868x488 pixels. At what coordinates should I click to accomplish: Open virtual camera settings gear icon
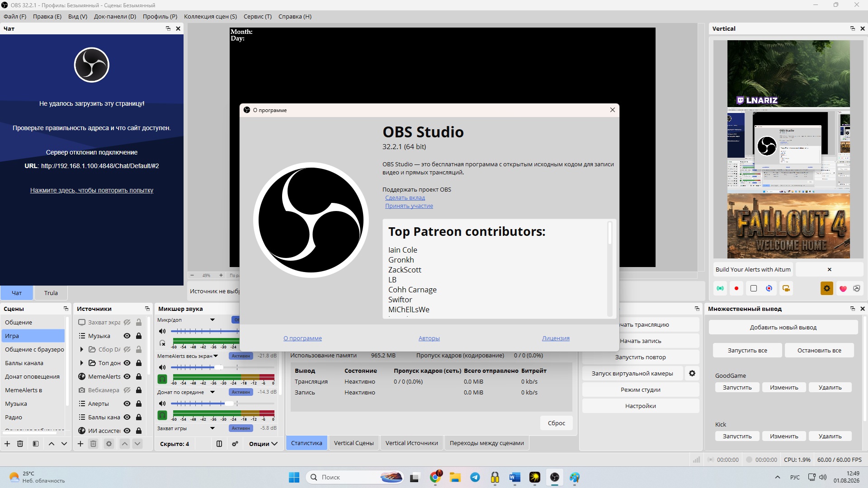click(692, 373)
